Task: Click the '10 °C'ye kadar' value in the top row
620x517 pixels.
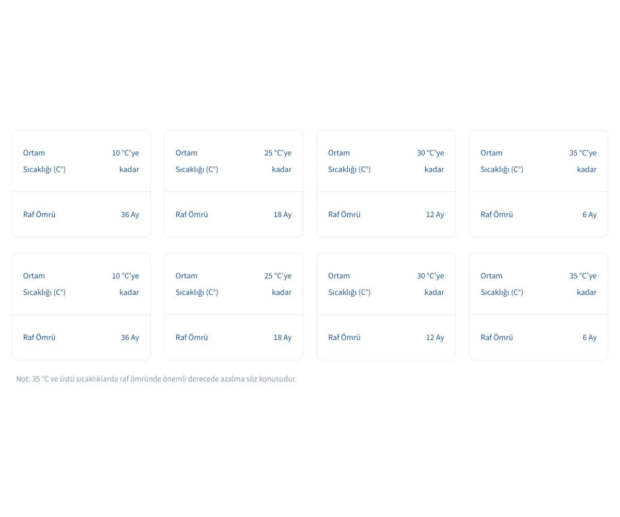Action: coord(126,161)
